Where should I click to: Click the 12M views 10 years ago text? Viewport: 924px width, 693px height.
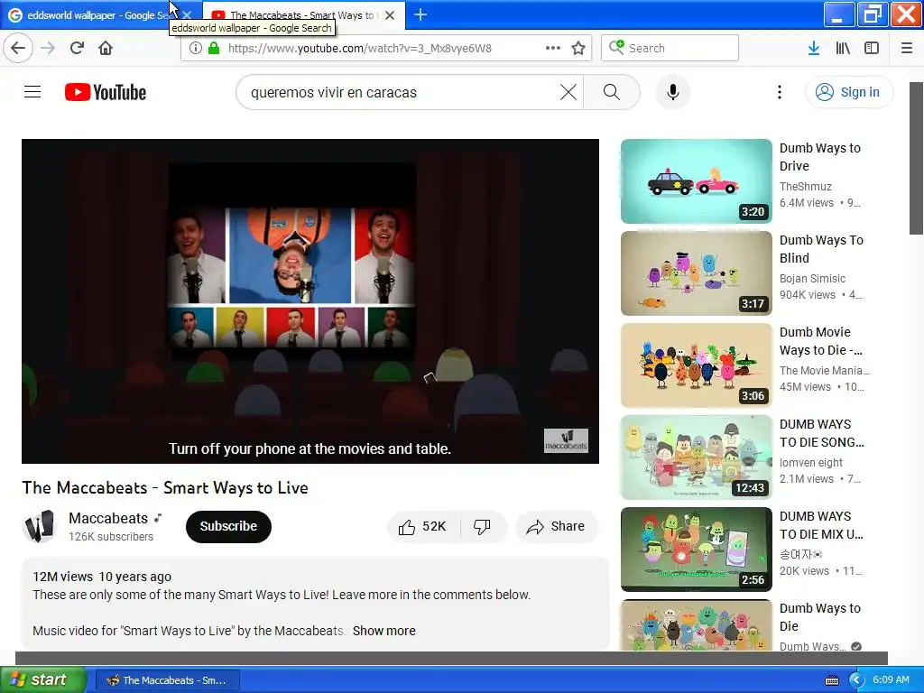[x=102, y=577]
